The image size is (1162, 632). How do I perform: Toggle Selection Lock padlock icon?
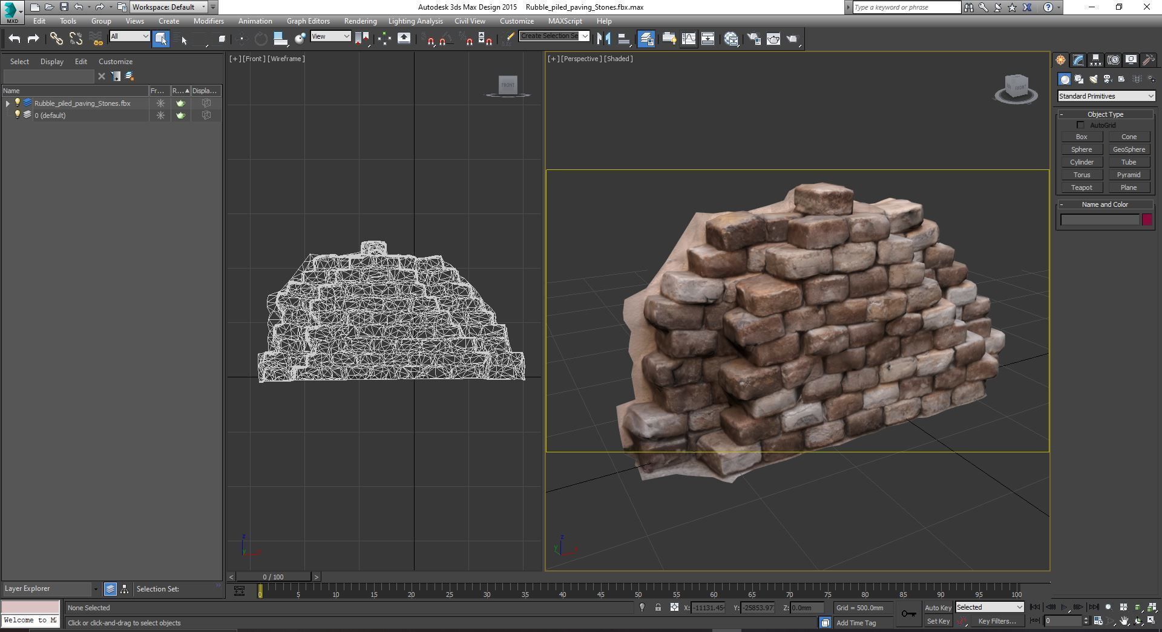coord(658,608)
